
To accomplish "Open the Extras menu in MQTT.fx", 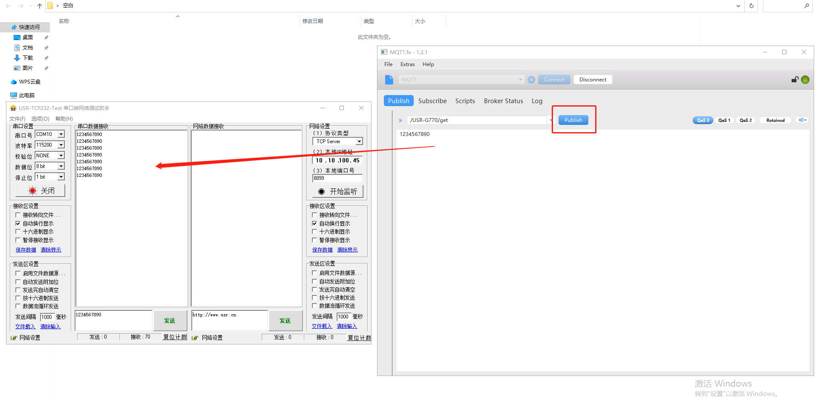I will click(407, 64).
